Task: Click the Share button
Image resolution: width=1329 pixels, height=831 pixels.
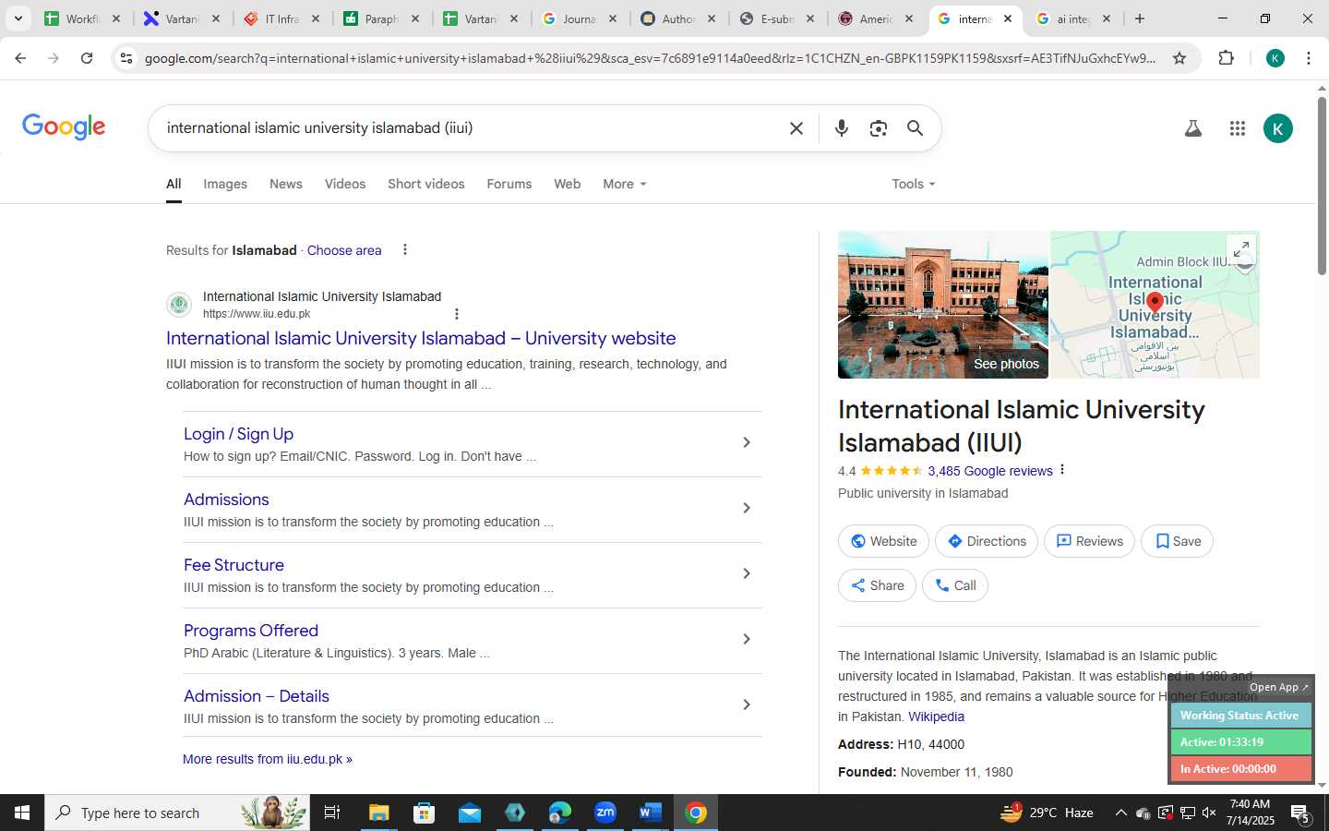Action: click(877, 585)
